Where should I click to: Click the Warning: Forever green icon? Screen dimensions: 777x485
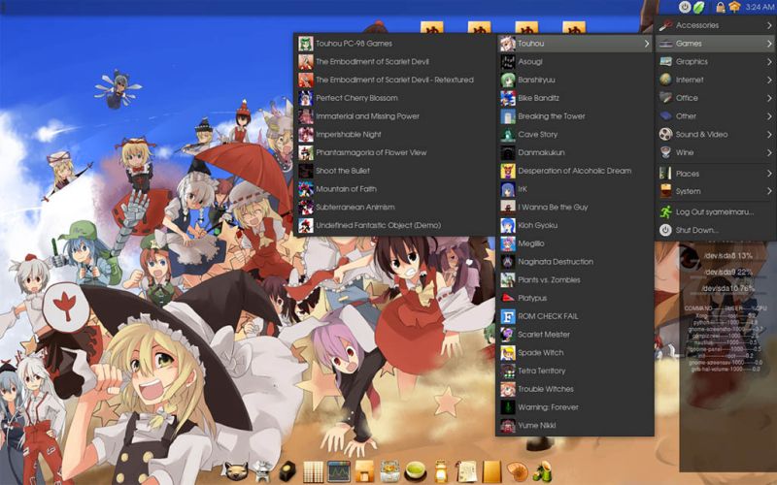[508, 407]
